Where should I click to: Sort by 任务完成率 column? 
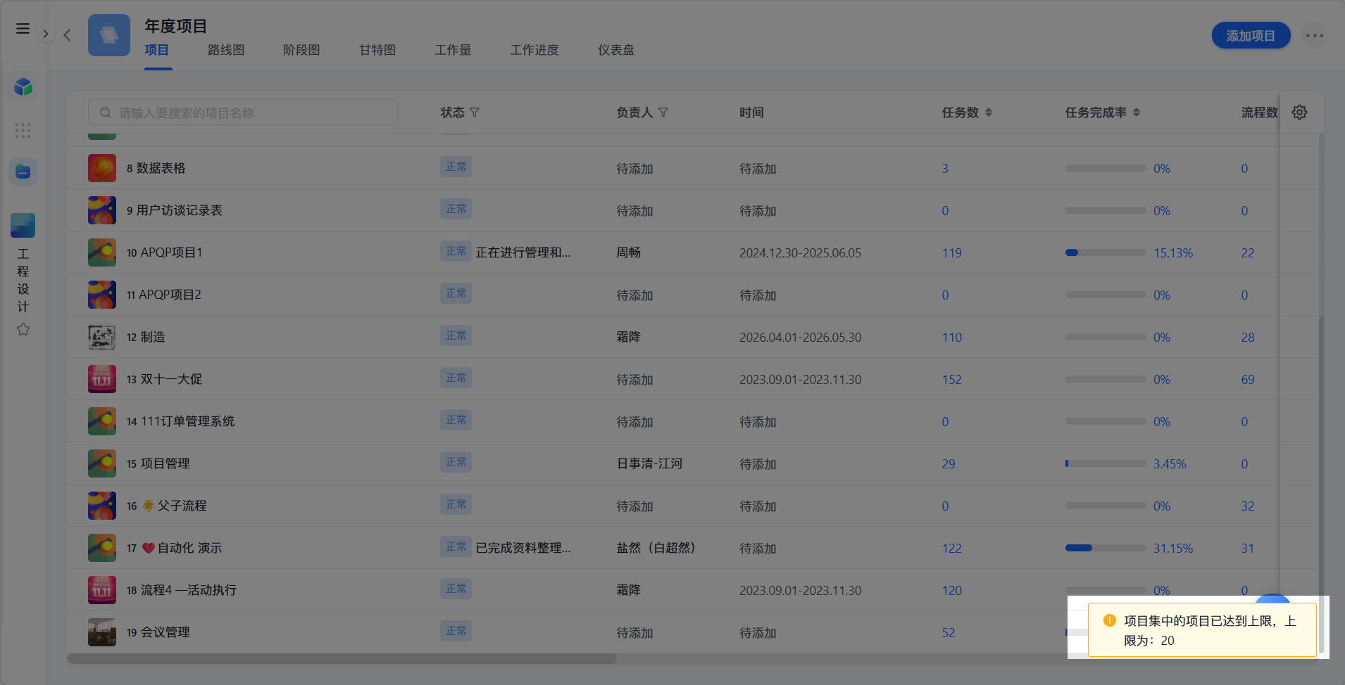point(1137,113)
